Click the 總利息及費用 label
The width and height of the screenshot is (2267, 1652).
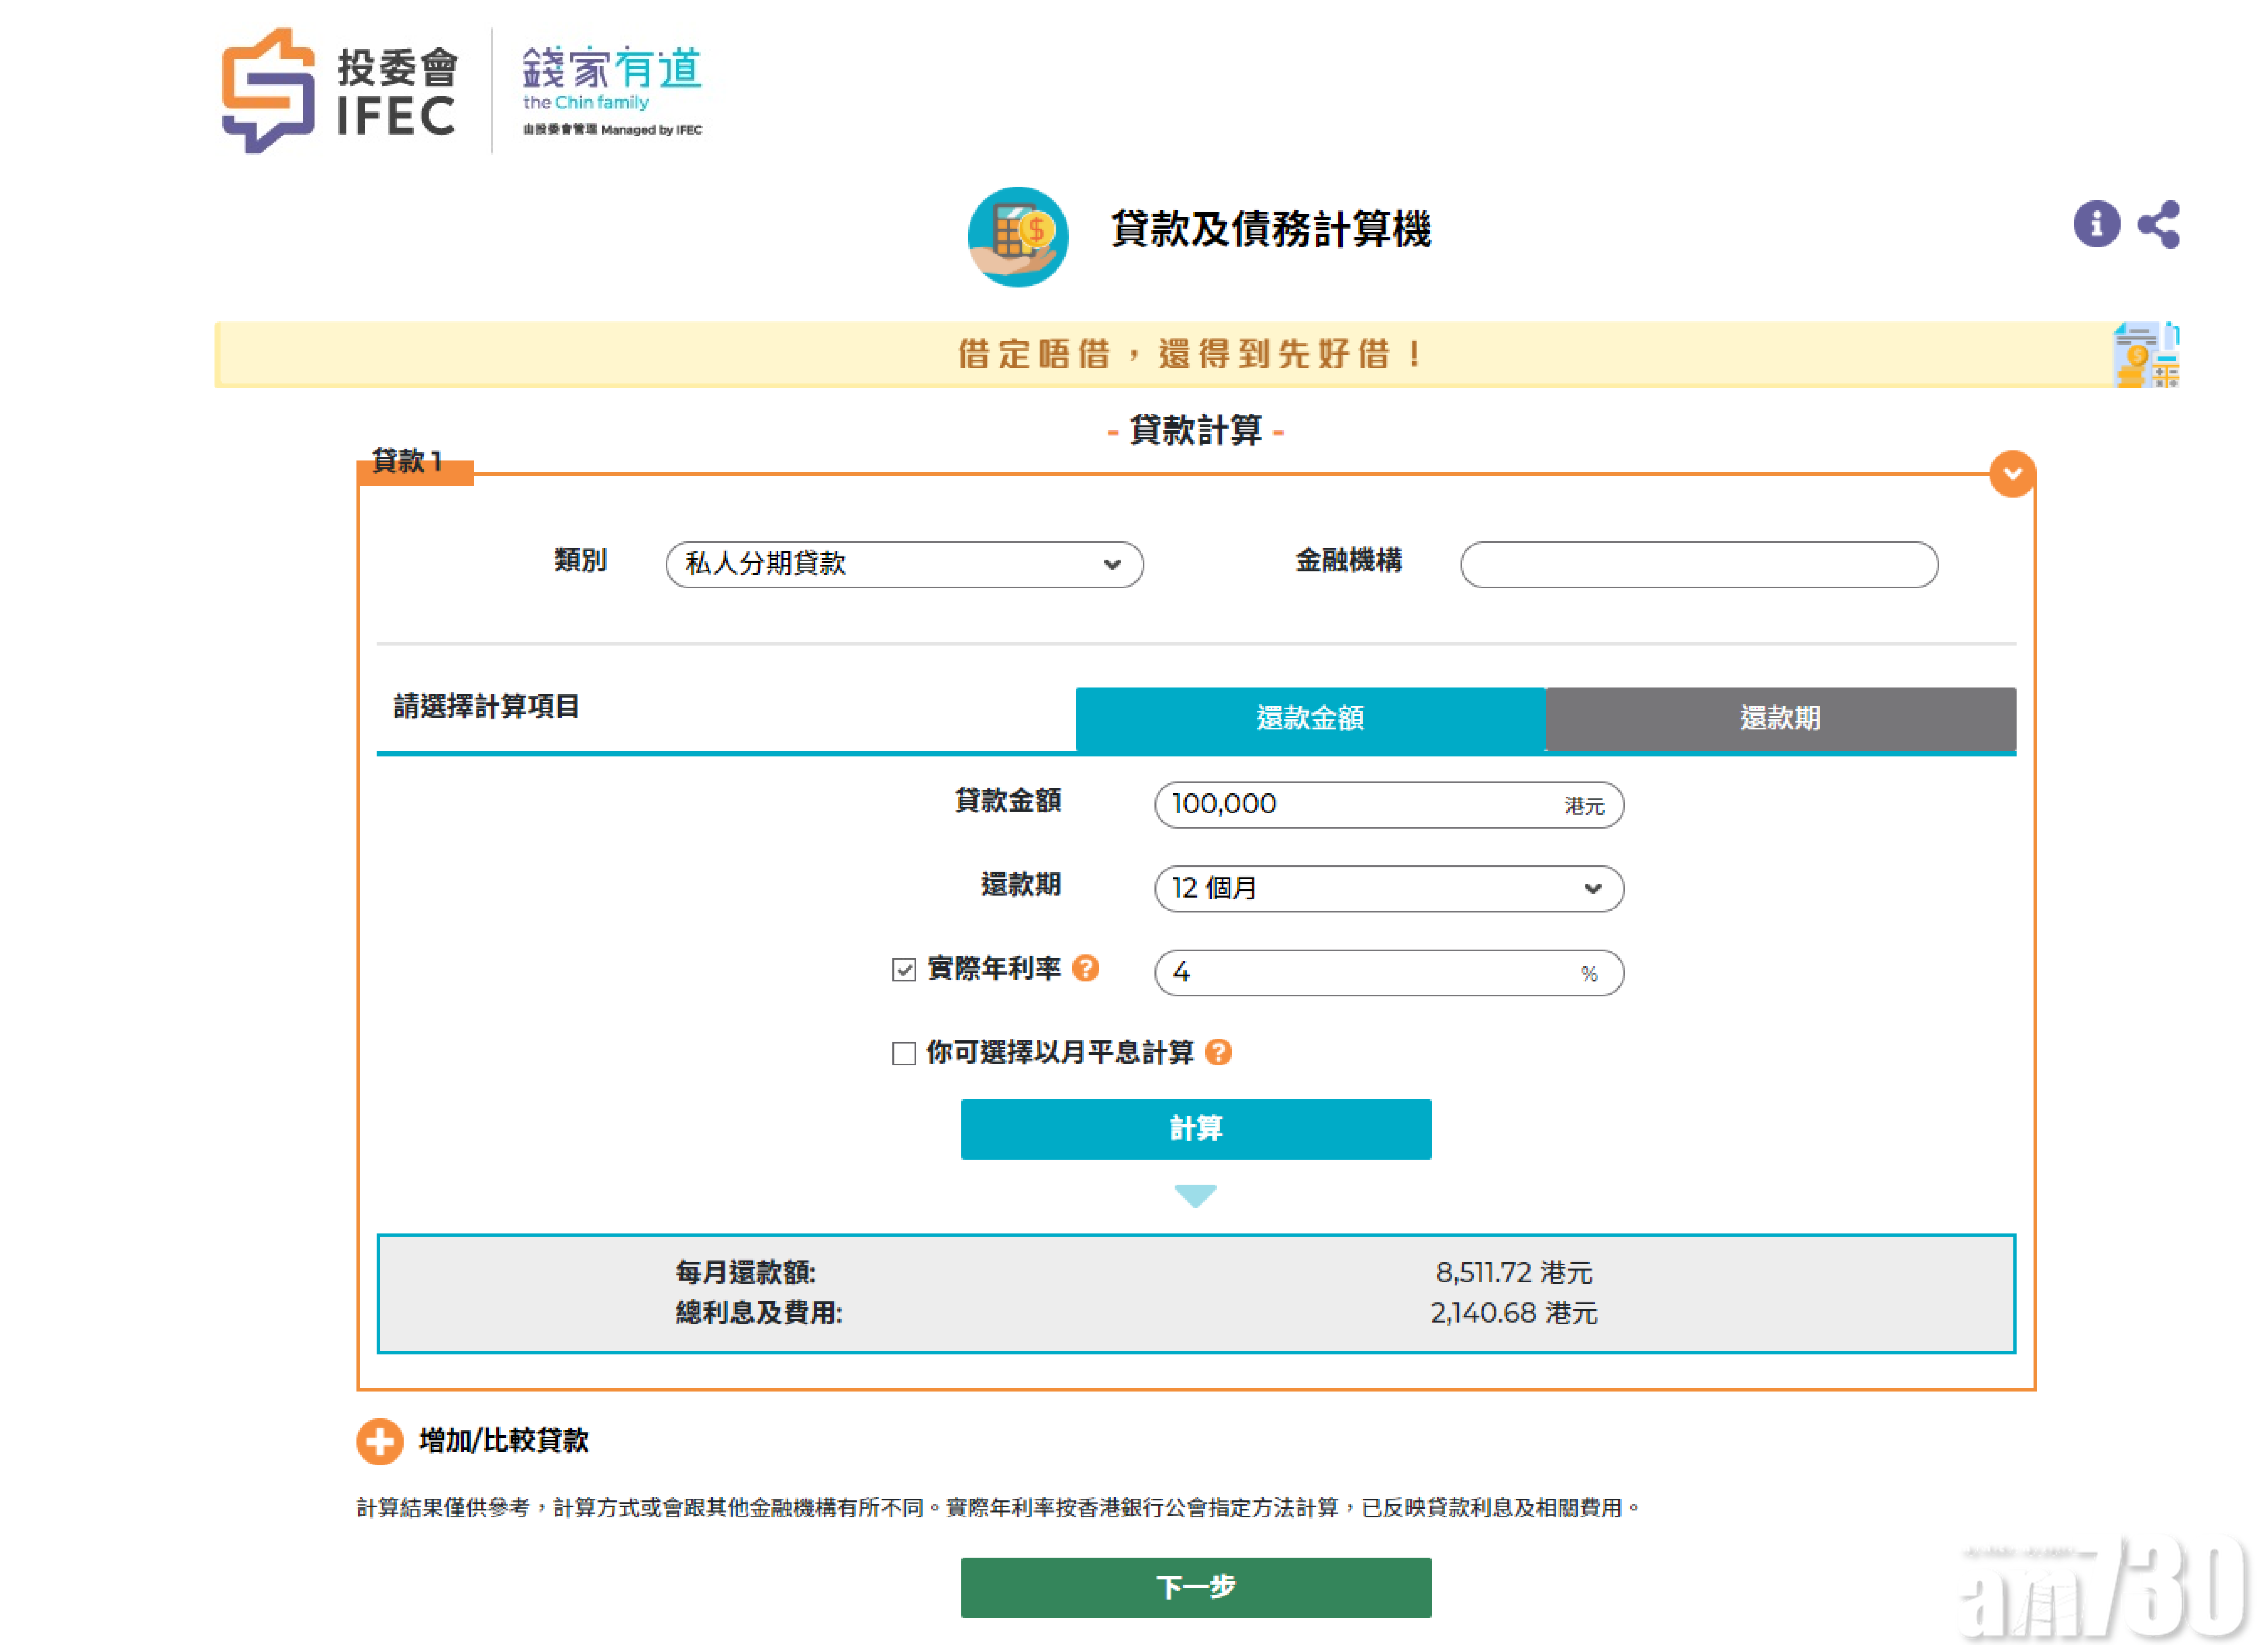(x=759, y=1312)
